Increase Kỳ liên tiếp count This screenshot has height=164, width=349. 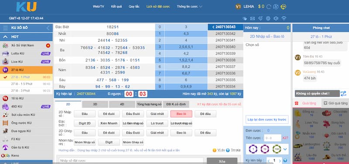(x=280, y=161)
